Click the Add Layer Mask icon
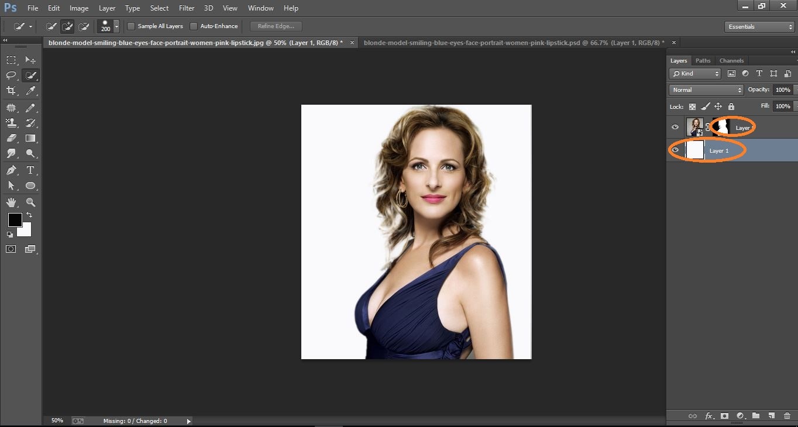 pos(724,416)
